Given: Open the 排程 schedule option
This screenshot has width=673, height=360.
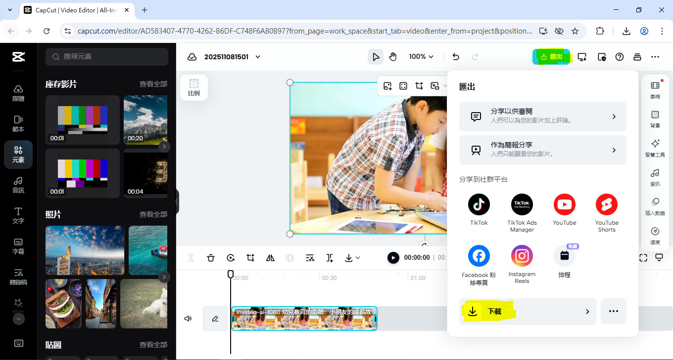Looking at the screenshot, I should tap(564, 256).
